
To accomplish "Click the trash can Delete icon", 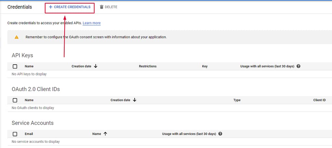I will pos(102,7).
